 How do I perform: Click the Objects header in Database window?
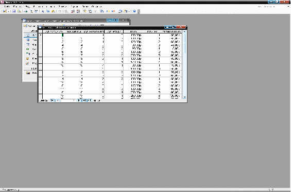(x=30, y=31)
